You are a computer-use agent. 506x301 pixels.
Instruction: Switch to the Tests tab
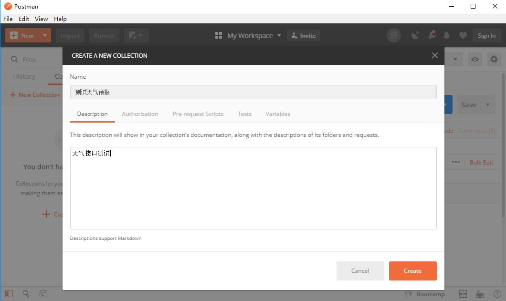(244, 114)
